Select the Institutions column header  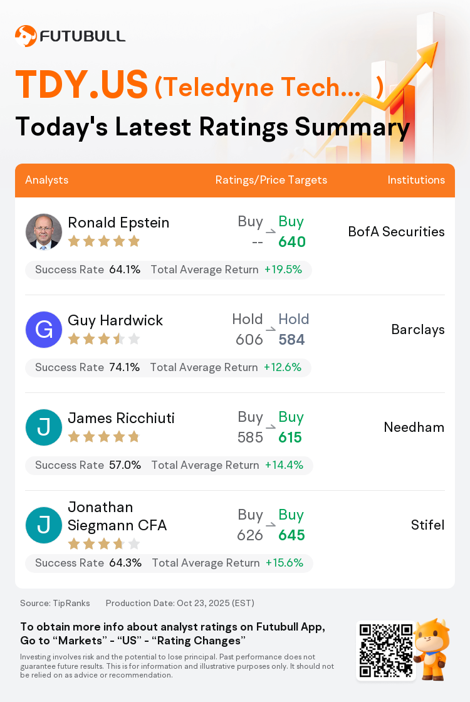pos(416,180)
